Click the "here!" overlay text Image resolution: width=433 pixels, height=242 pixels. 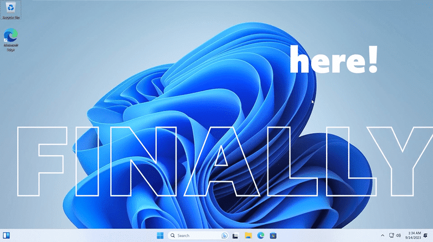tap(333, 60)
